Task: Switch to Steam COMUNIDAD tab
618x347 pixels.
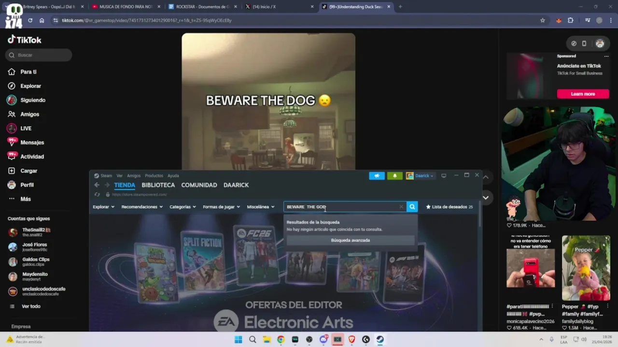Action: [199, 185]
